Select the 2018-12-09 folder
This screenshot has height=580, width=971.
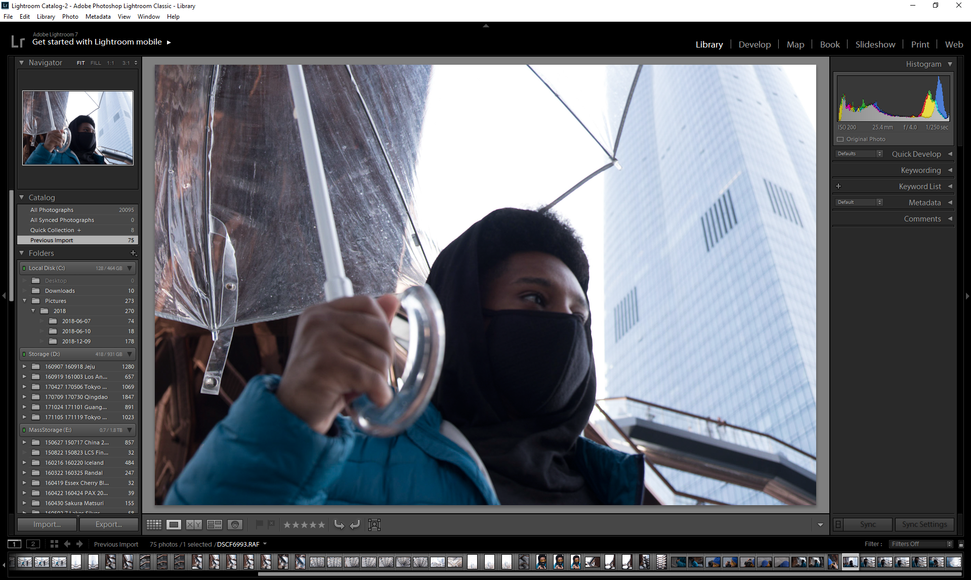pos(77,341)
